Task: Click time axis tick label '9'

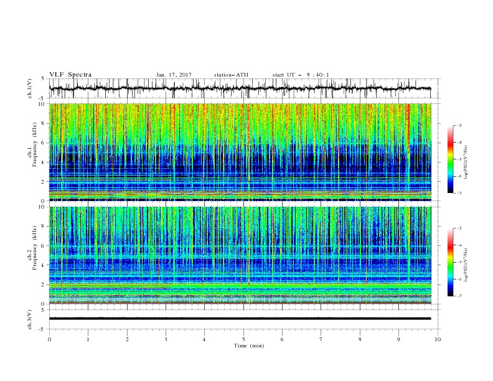Action: [x=398, y=339]
